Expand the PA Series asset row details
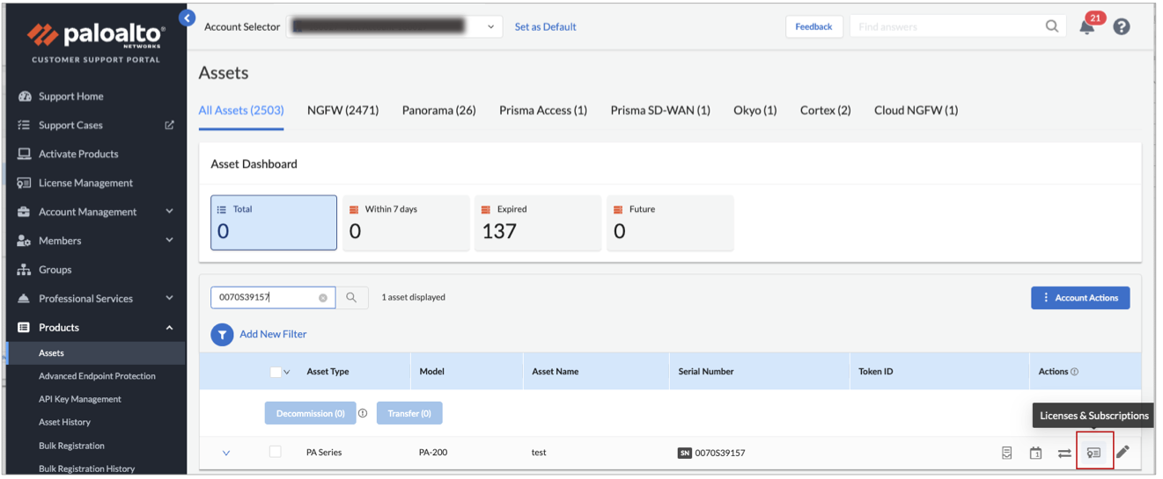1163x479 pixels. [x=226, y=453]
